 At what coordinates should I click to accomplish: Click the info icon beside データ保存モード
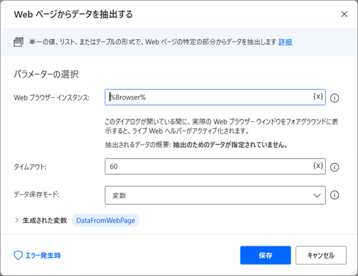(335, 195)
